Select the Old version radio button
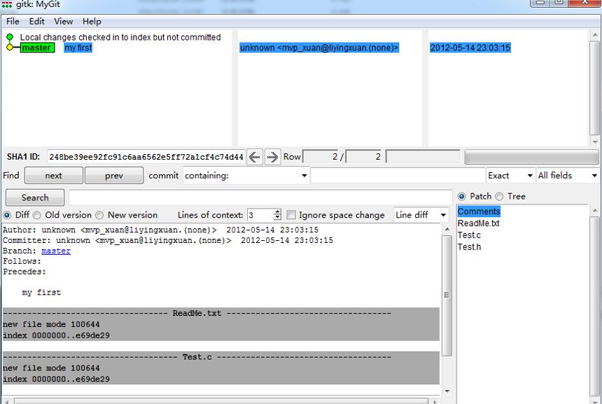Image resolution: width=602 pixels, height=404 pixels. (37, 215)
